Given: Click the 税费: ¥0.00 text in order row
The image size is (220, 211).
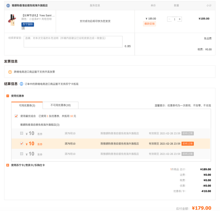Looking at the screenshot, I should pos(205,49).
